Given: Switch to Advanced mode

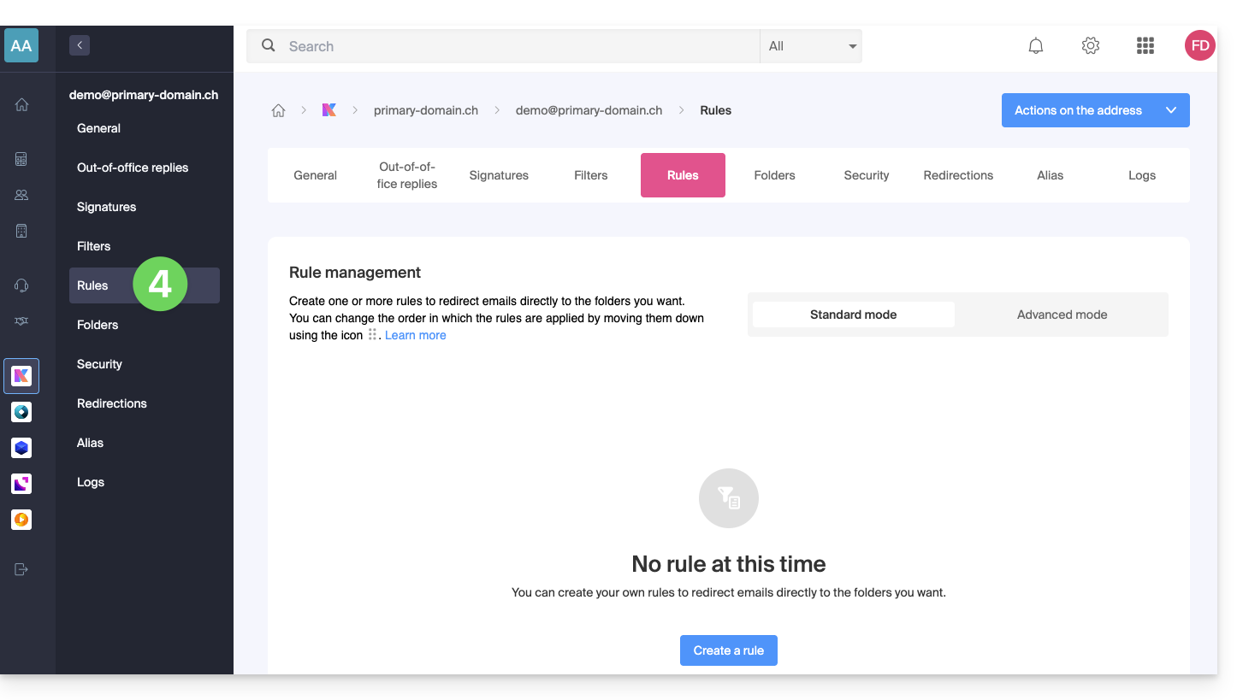Looking at the screenshot, I should 1062,315.
